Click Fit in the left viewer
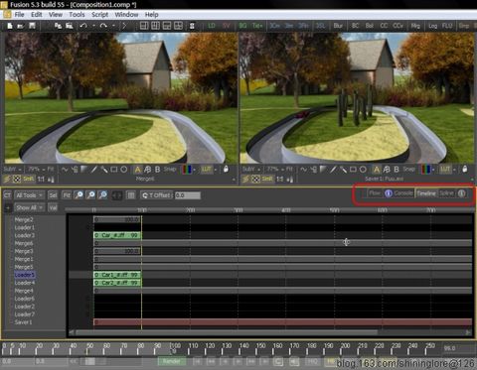This screenshot has height=370, width=477. pos(51,170)
